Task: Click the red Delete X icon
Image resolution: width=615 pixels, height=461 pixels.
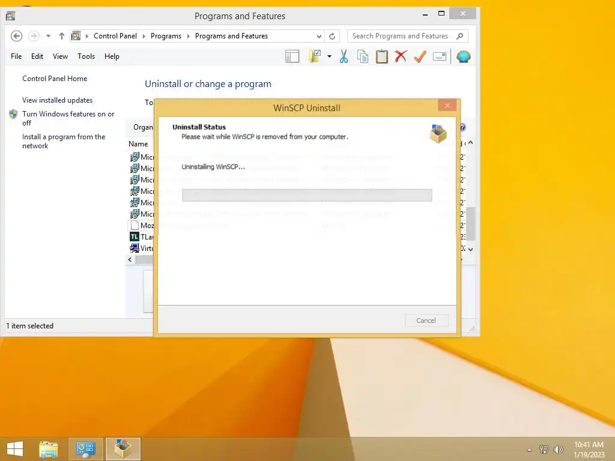Action: (401, 56)
